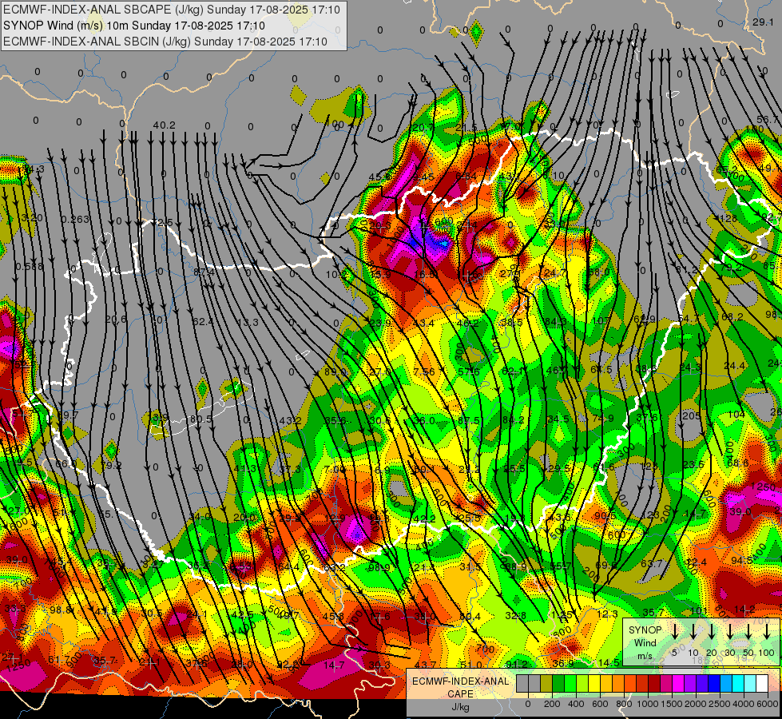Image resolution: width=782 pixels, height=719 pixels.
Task: Select the olive swatch in the CAPE legend
Action: click(546, 684)
